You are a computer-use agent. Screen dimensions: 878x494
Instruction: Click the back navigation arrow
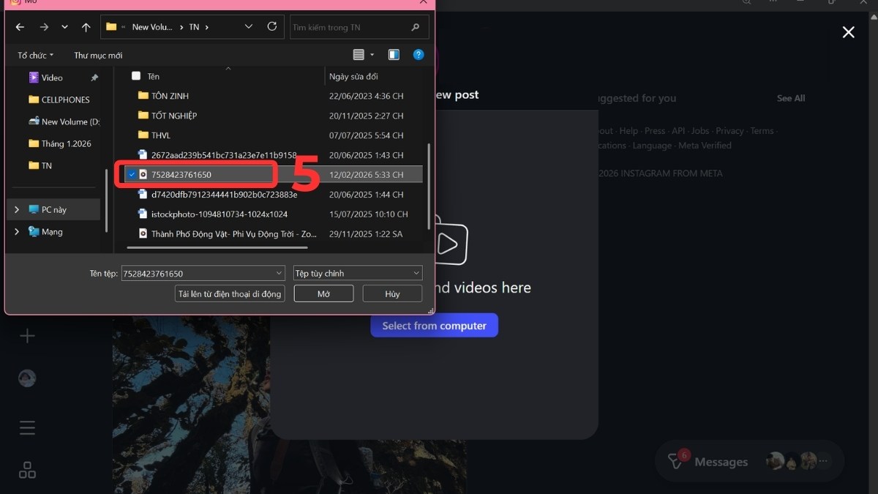(20, 26)
